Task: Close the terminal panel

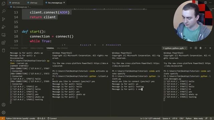Action: click(210, 48)
